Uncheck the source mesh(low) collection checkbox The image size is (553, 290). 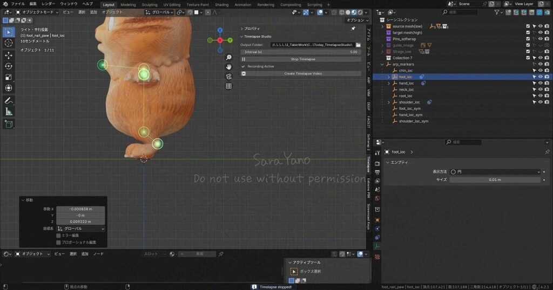click(528, 26)
